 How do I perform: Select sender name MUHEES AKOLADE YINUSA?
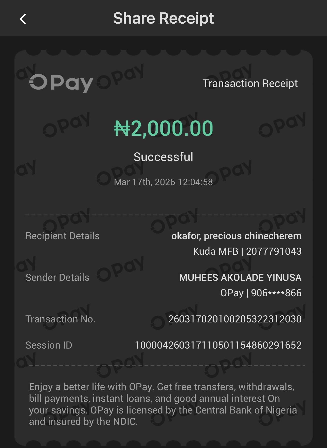240,278
